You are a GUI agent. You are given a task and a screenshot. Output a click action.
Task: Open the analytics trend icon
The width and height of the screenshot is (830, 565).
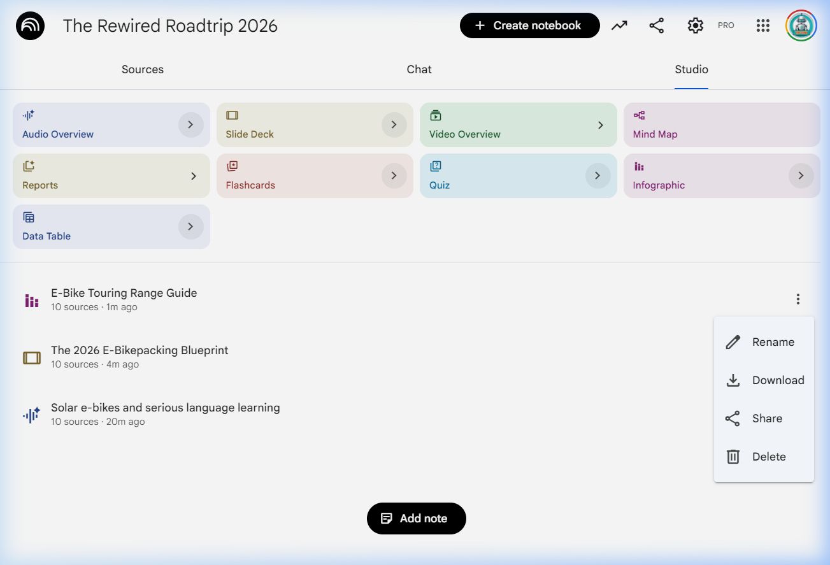click(619, 25)
